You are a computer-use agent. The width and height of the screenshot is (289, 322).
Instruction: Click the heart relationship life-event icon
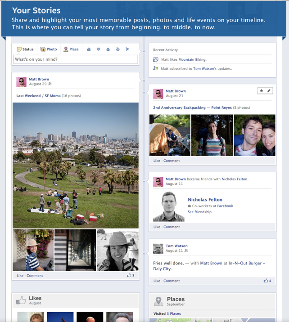pyautogui.click(x=99, y=49)
